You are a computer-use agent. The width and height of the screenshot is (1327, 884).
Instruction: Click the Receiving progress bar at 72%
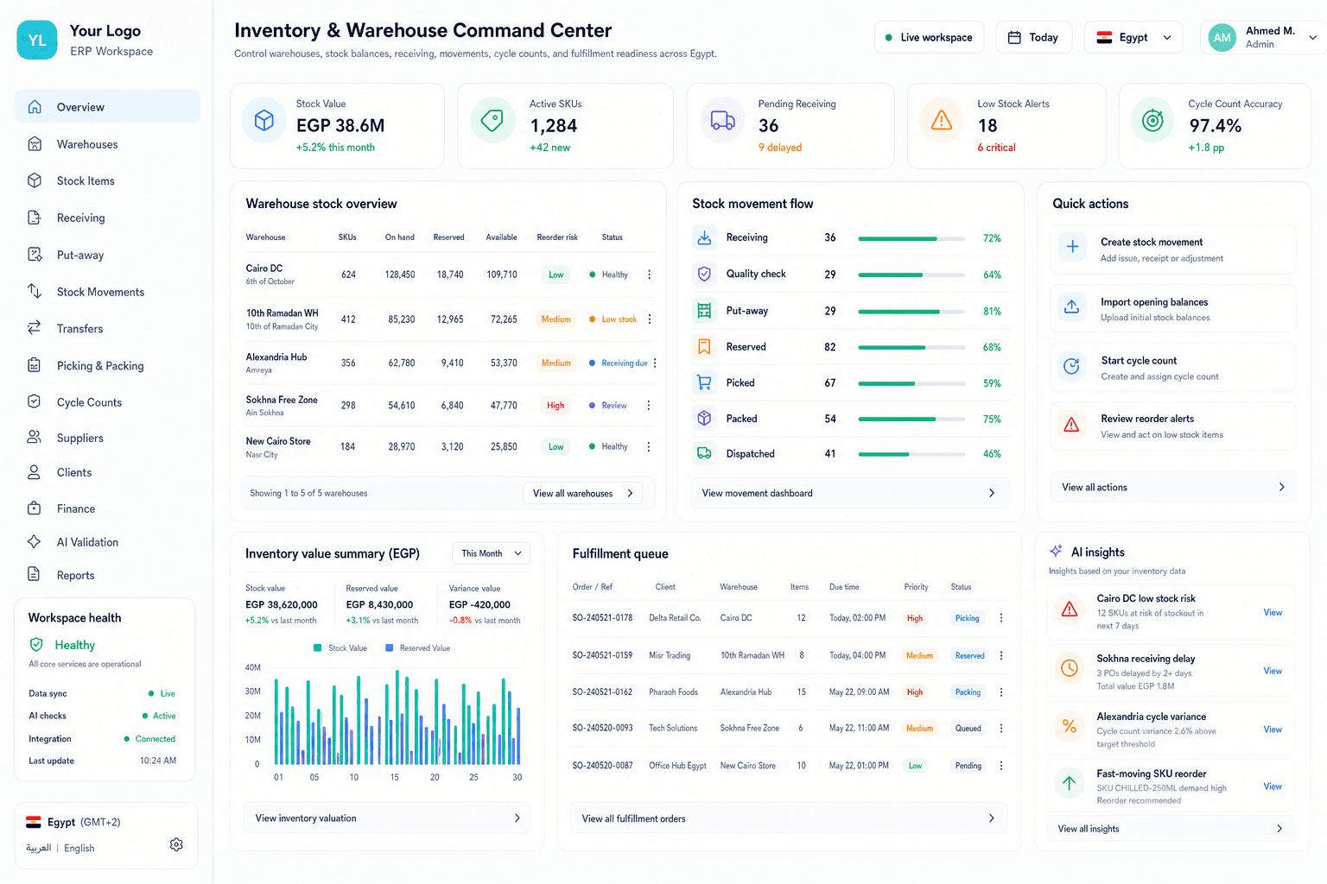pyautogui.click(x=911, y=238)
